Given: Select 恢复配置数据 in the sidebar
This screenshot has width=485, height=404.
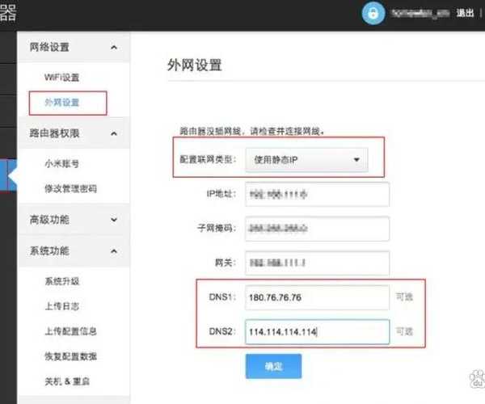Looking at the screenshot, I should pos(70,356).
